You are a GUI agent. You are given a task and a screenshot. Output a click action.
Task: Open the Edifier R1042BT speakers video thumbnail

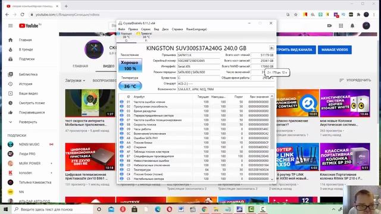click(345, 103)
